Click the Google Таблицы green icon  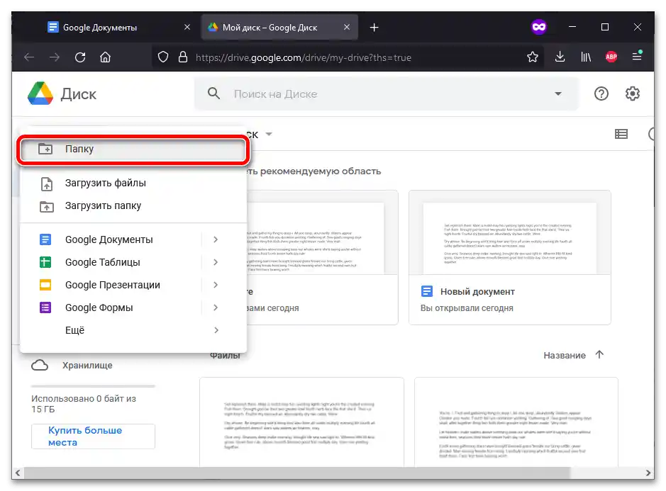[x=45, y=262]
